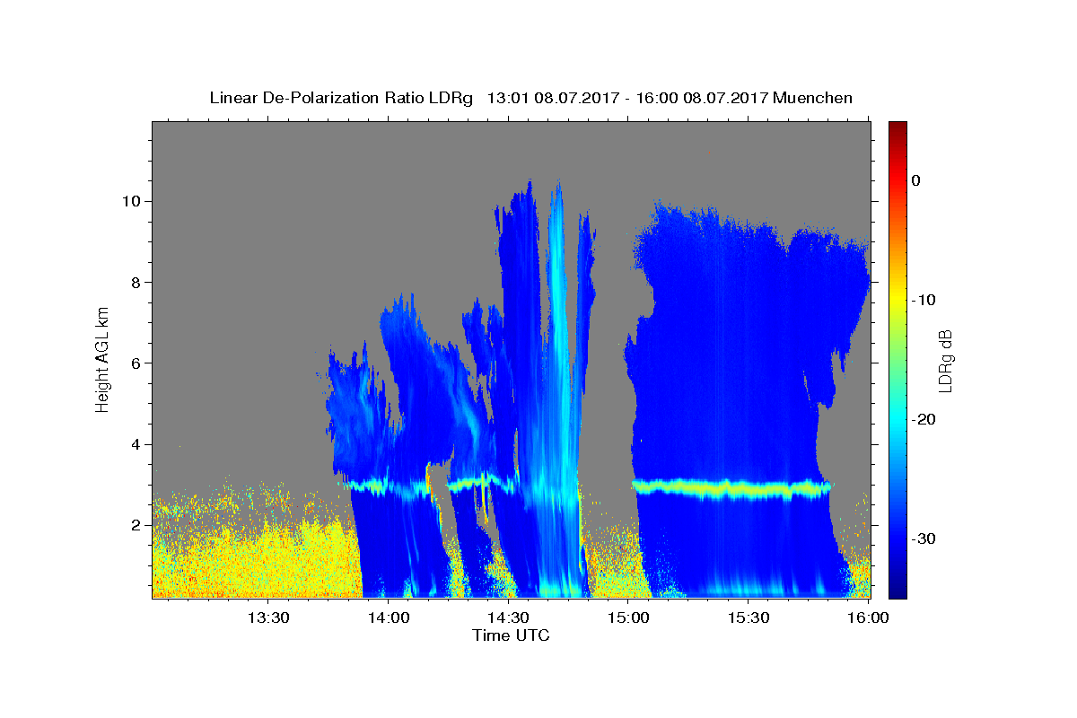The image size is (1077, 718).
Task: Click the 'LDRg dB' colorbar title
Action: tap(945, 360)
